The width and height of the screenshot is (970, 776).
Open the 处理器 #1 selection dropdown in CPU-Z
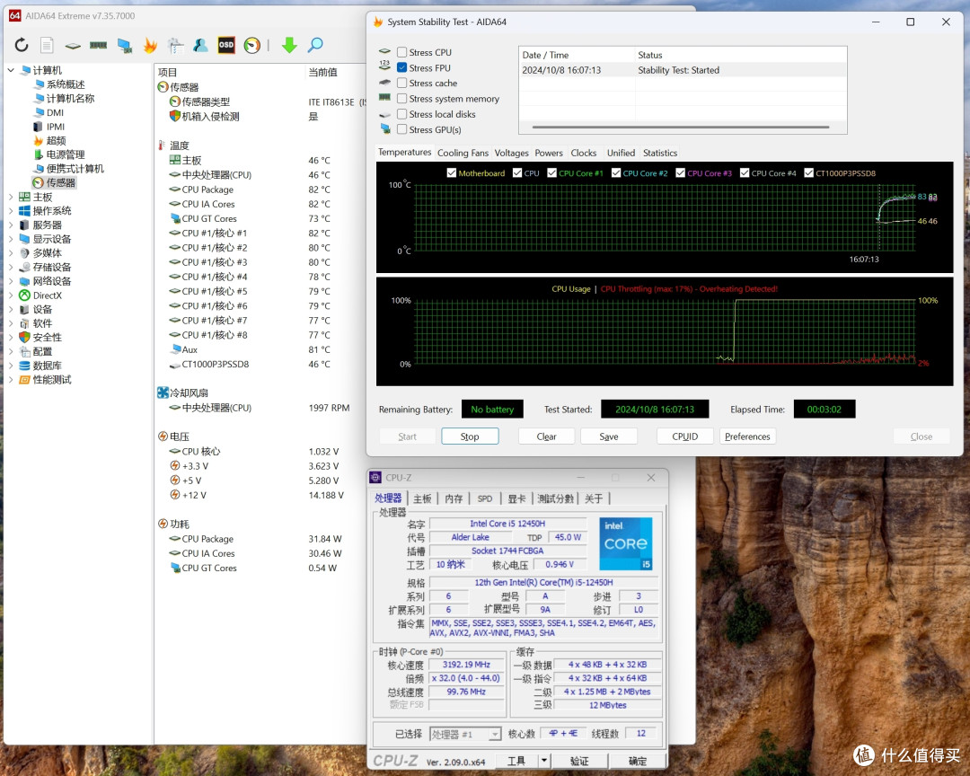(494, 735)
